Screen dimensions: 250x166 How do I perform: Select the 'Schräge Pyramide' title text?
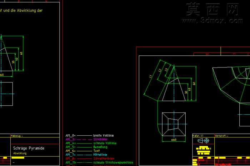coord(29,148)
